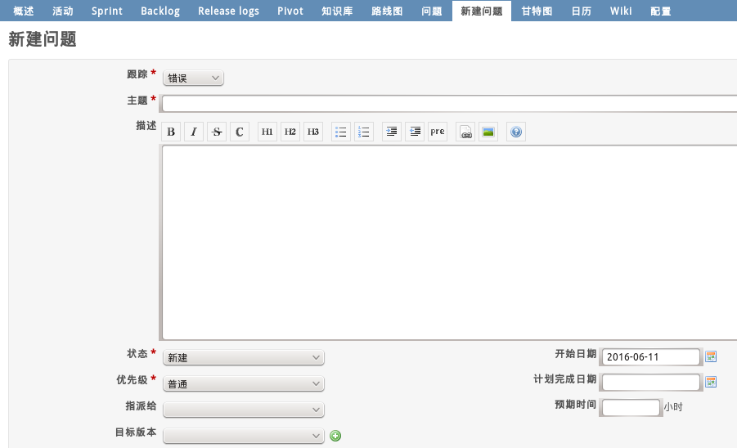Focus the 开始日期 date field
This screenshot has width=737, height=448.
pyautogui.click(x=651, y=357)
